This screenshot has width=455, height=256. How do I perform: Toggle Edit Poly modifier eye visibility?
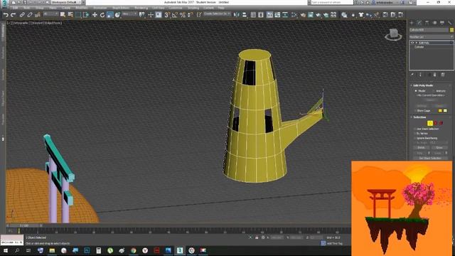(x=412, y=43)
